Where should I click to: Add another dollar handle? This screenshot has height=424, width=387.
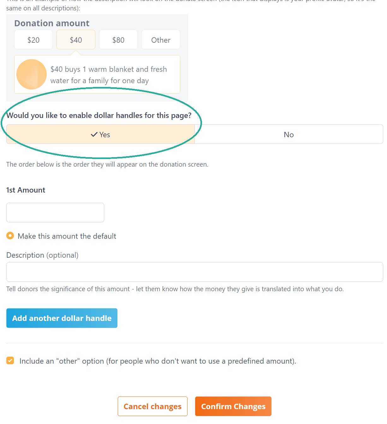point(62,318)
